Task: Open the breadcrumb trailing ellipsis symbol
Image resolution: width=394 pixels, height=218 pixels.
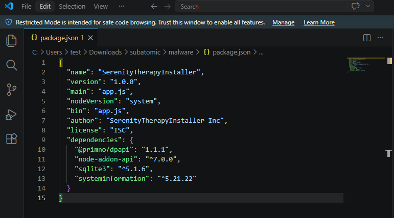Action: click(261, 52)
